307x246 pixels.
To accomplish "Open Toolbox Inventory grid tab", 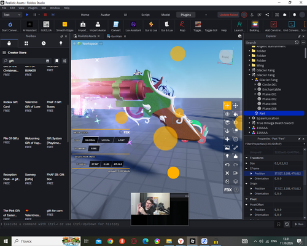I will [26, 43].
